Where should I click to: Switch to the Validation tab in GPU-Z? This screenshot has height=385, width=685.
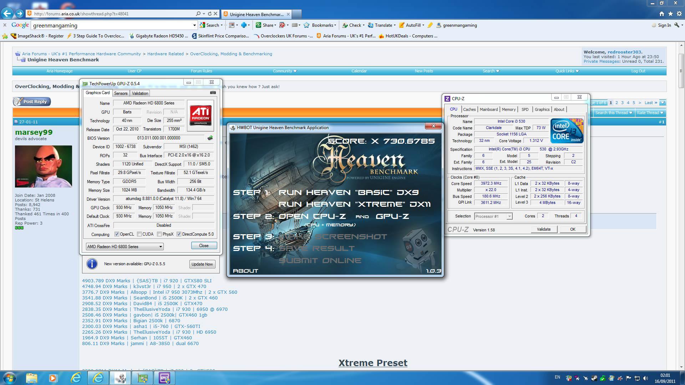[140, 93]
